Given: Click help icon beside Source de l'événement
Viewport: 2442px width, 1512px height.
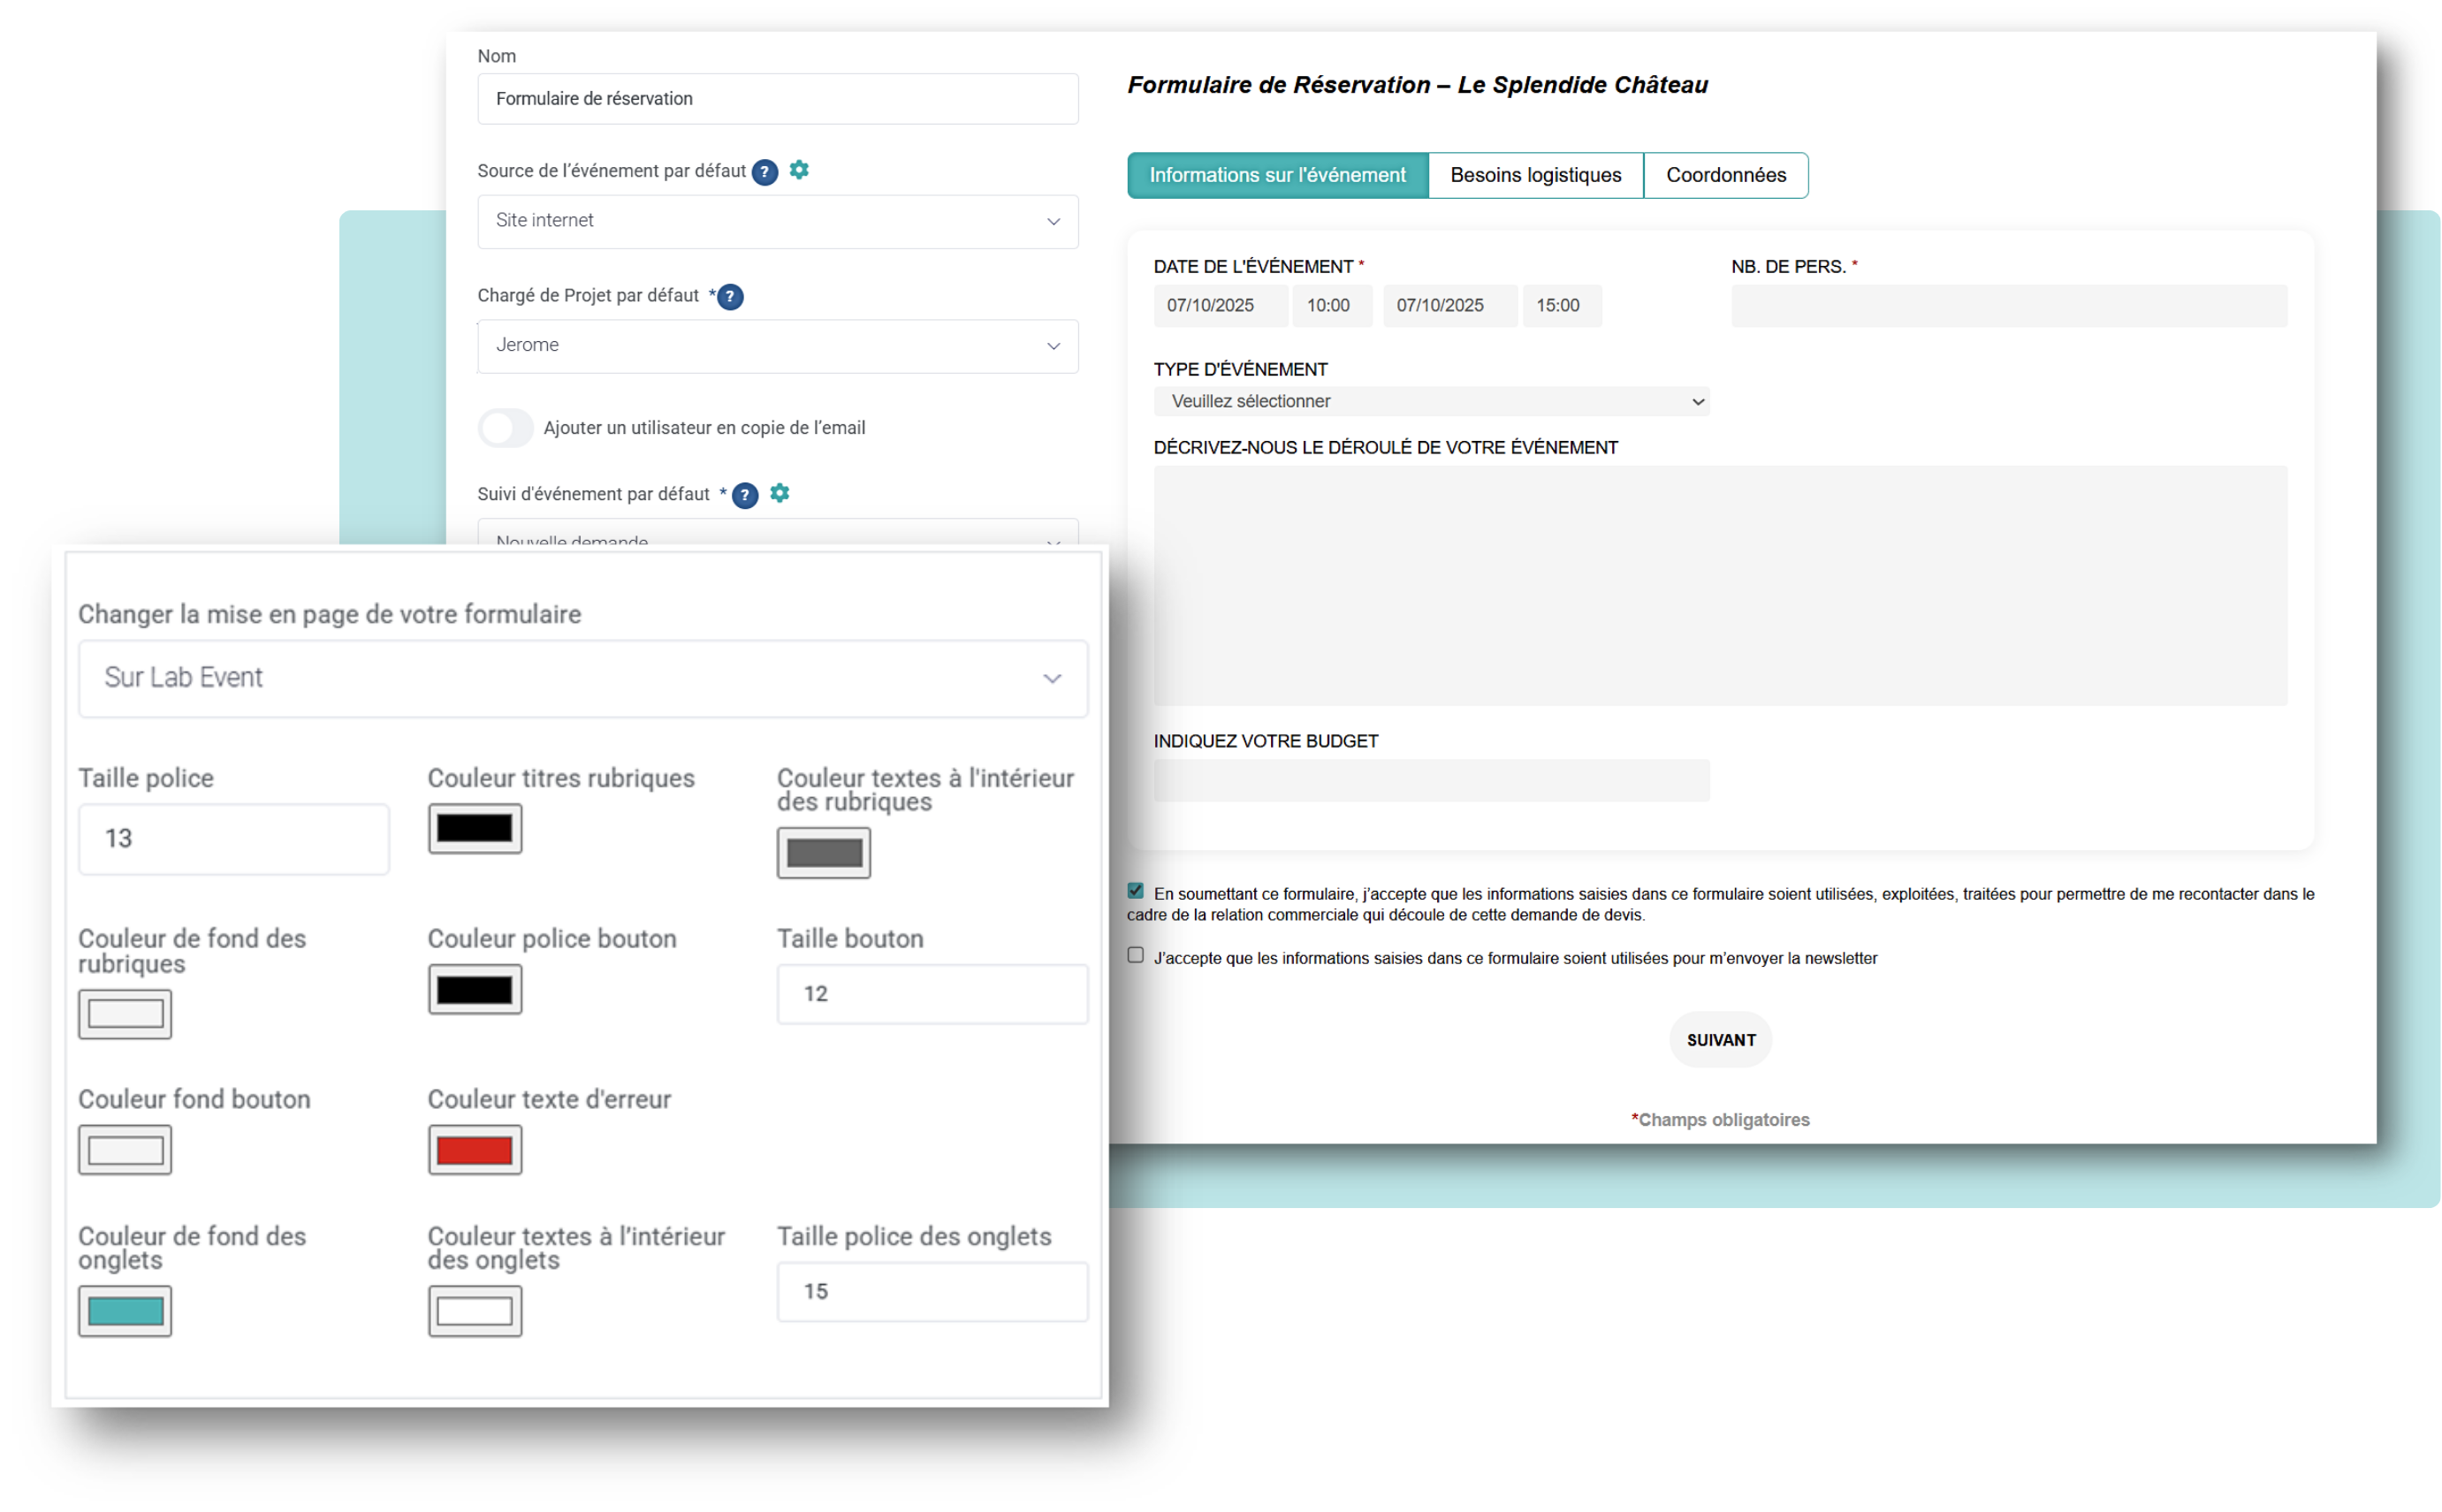Looking at the screenshot, I should [764, 172].
